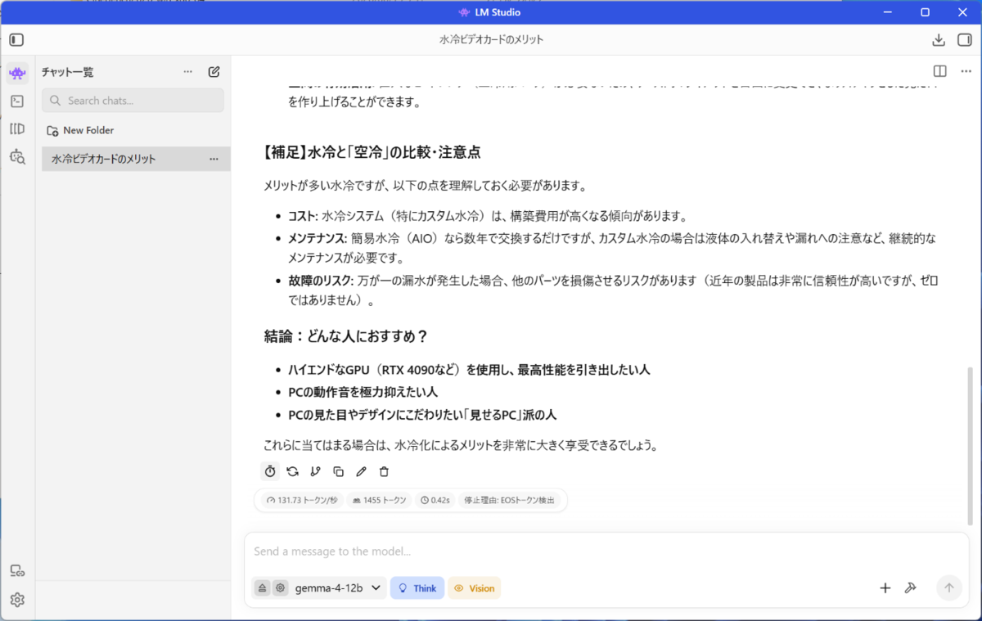Viewport: 982px width, 621px height.
Task: Open the chat list more options menu
Action: (187, 72)
